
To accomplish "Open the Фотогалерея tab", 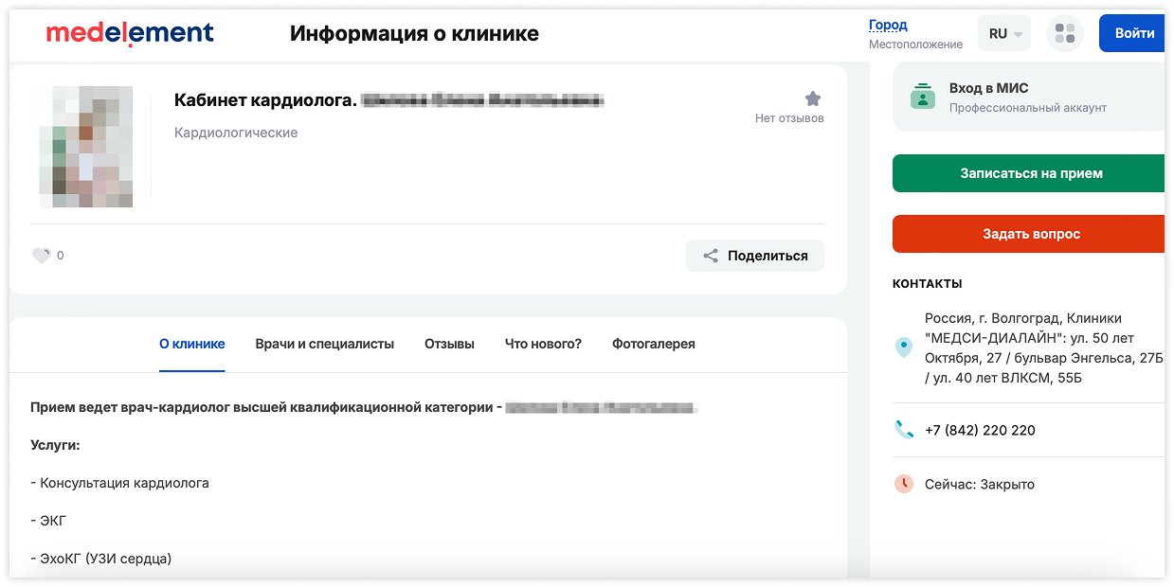I will tap(652, 344).
